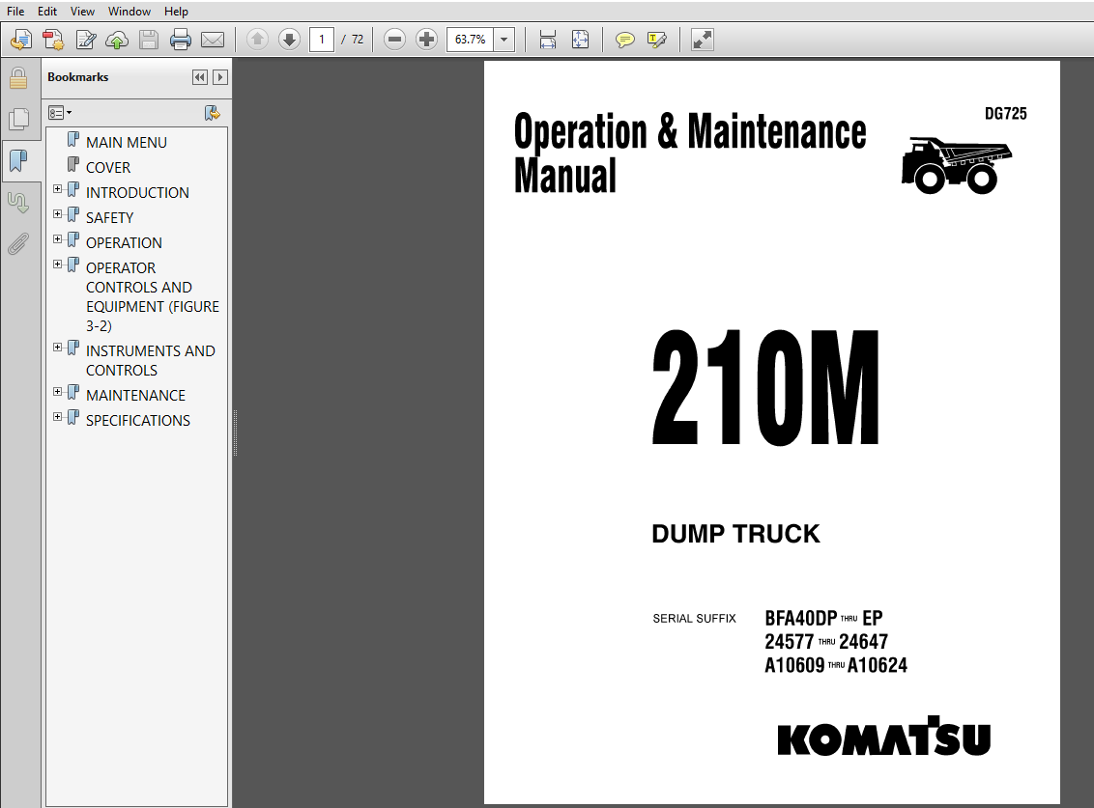
Task: Open the Attachments paperclip panel icon
Action: [18, 244]
